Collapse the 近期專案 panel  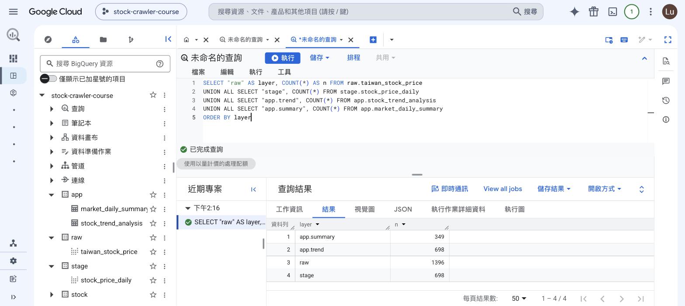point(253,189)
